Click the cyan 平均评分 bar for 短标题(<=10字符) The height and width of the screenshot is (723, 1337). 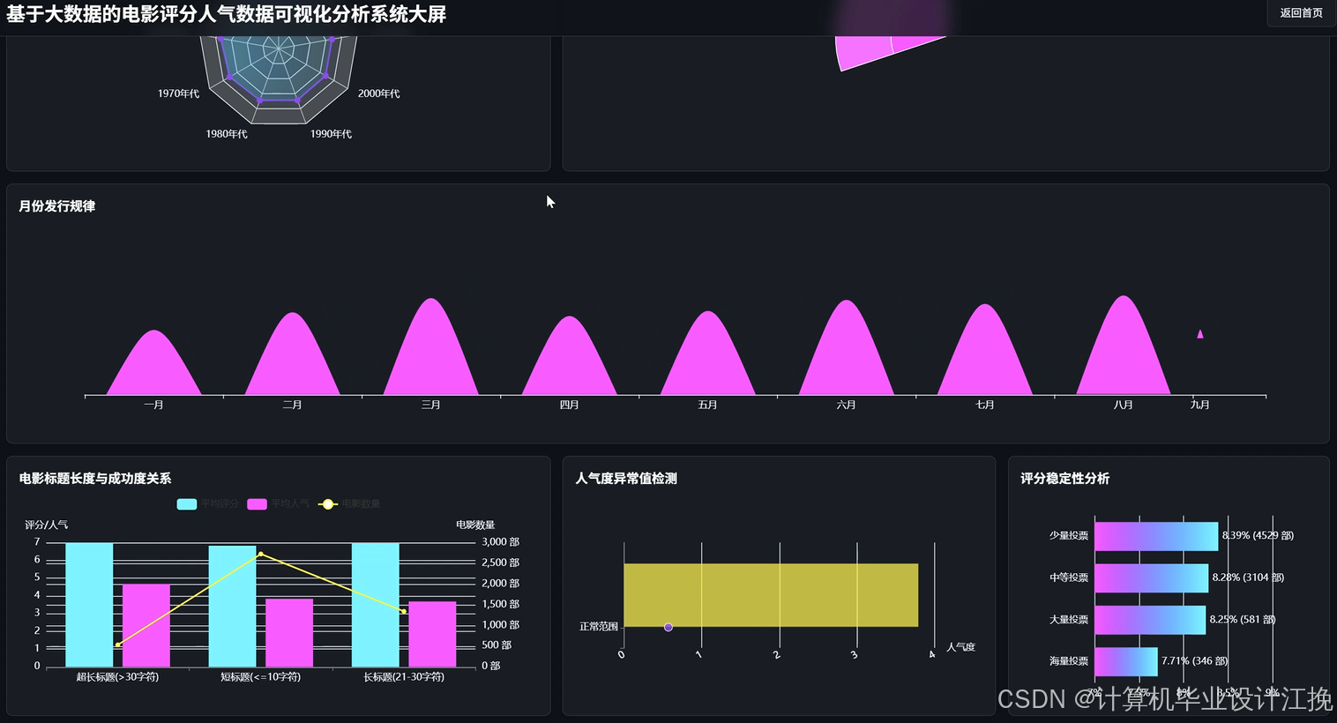[232, 607]
